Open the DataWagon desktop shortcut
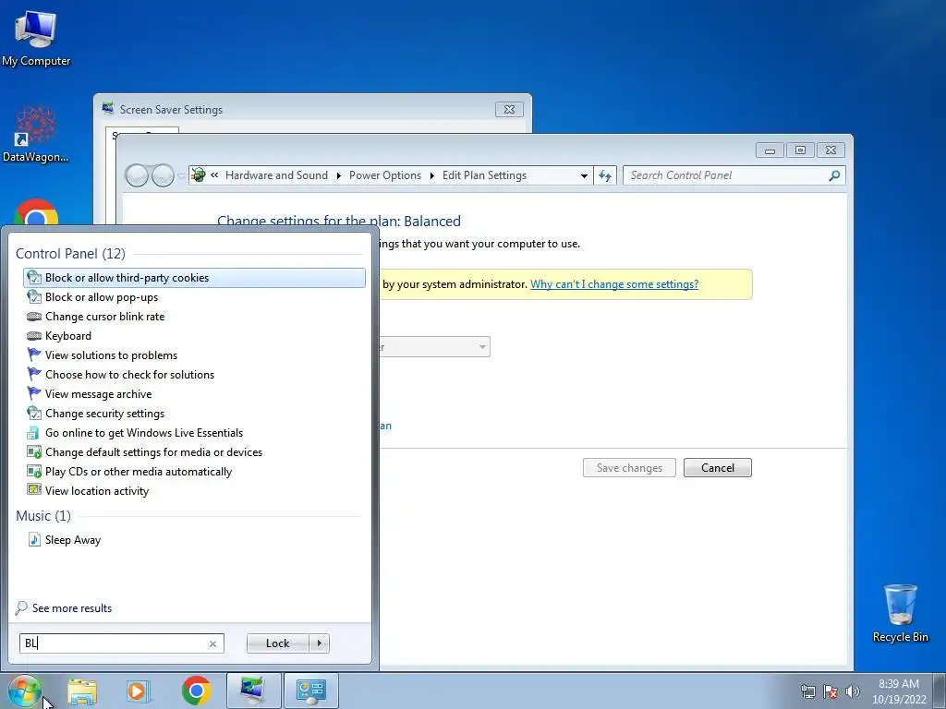946x709 pixels. (x=36, y=134)
